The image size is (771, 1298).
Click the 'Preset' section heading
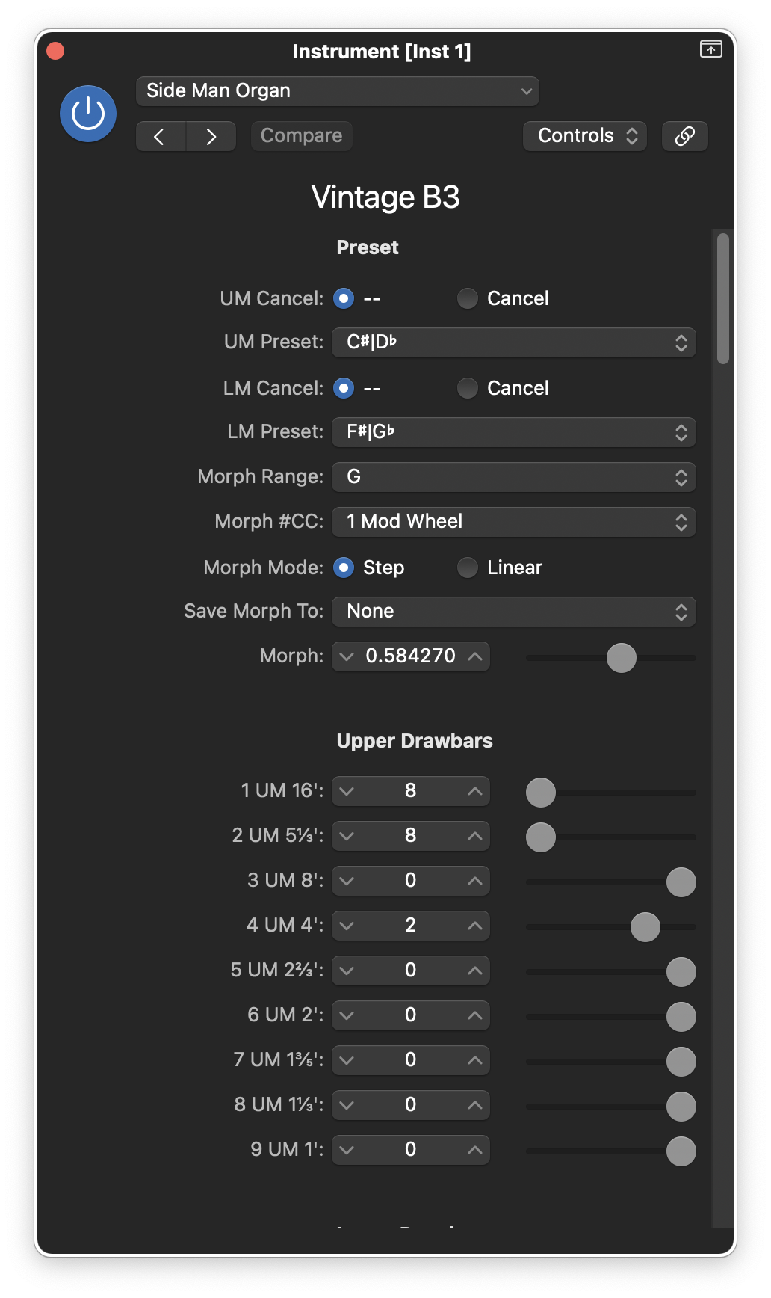coord(368,247)
